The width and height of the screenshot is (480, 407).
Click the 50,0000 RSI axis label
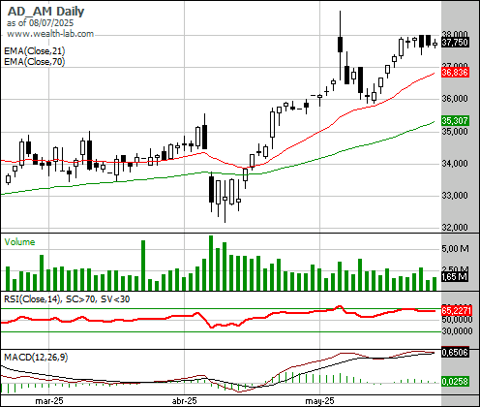pos(457,320)
